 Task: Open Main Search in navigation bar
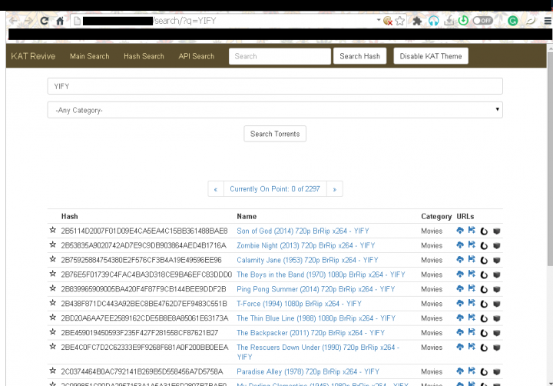[x=90, y=56]
